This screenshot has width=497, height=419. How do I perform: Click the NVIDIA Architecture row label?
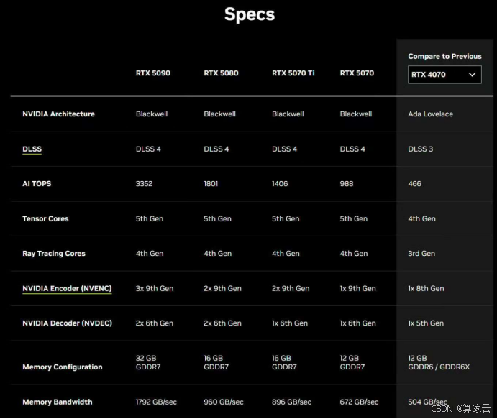pos(58,114)
